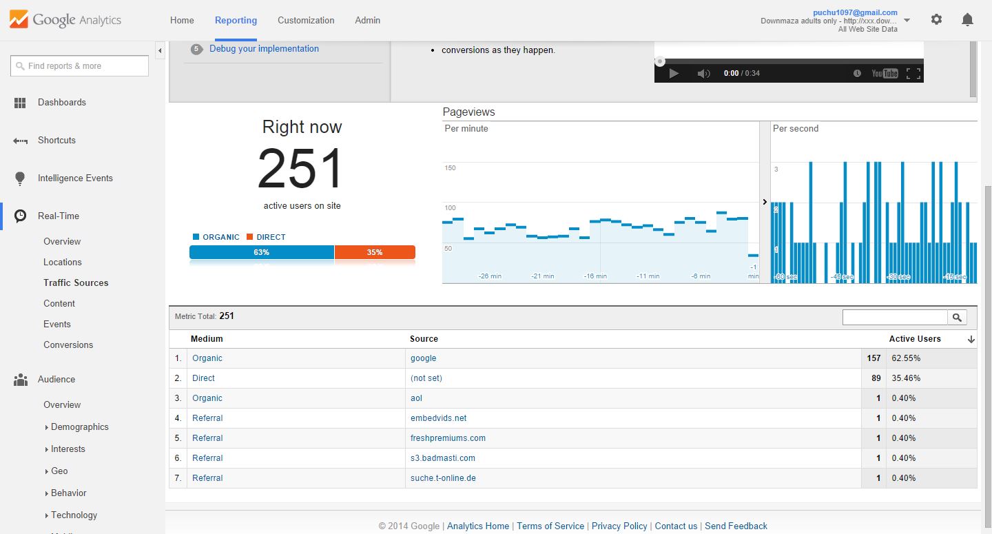The image size is (992, 534).
Task: Open Real-Time Overview report
Action: click(x=62, y=242)
